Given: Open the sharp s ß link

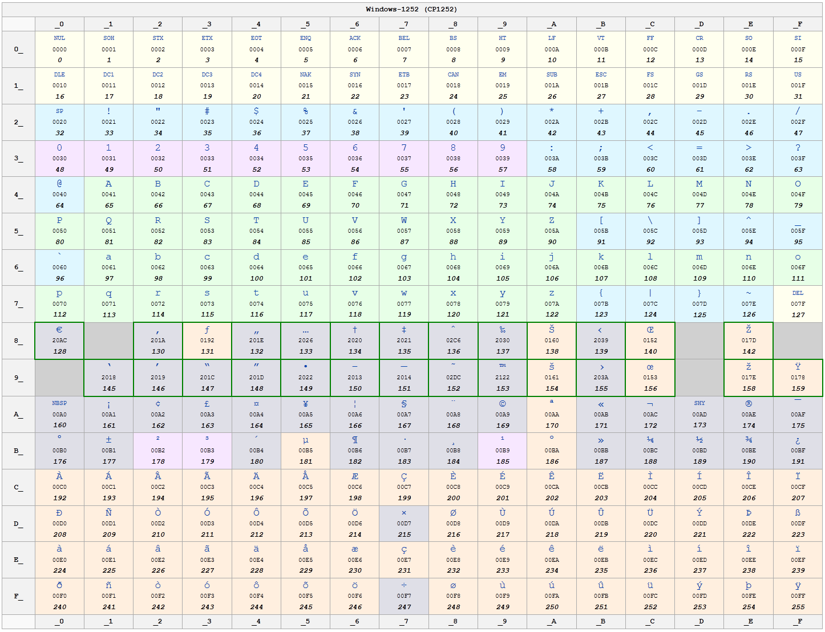Looking at the screenshot, I should [x=798, y=513].
